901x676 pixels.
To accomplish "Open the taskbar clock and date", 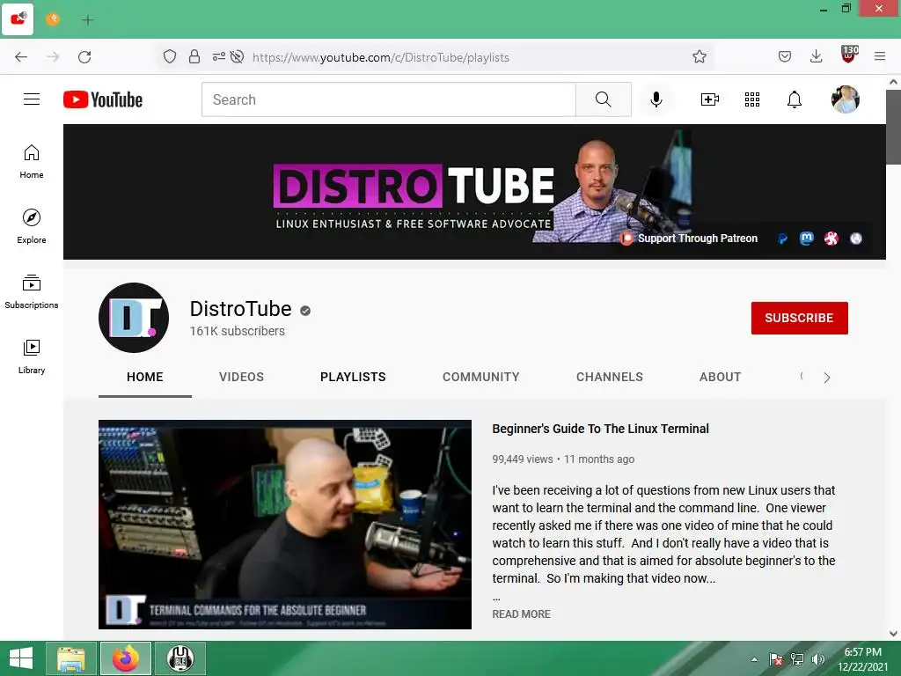I will 863,659.
